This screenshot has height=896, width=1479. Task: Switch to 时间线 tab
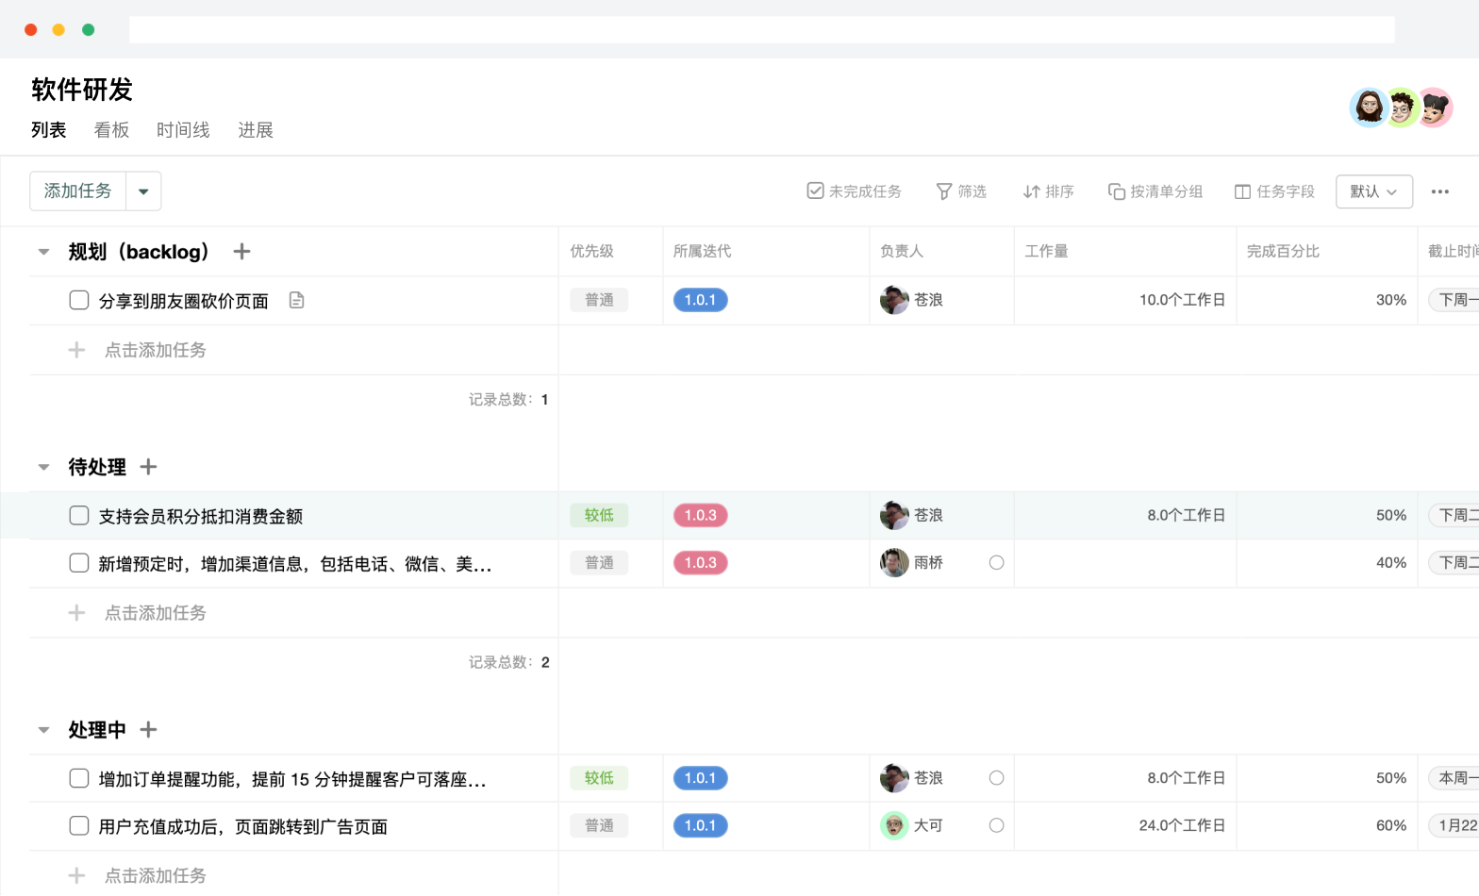click(x=183, y=130)
